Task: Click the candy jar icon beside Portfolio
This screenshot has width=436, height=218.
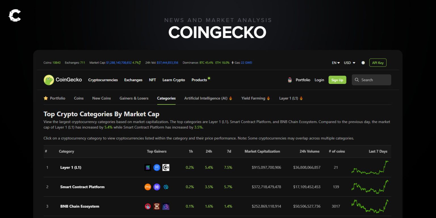Action: pos(290,80)
